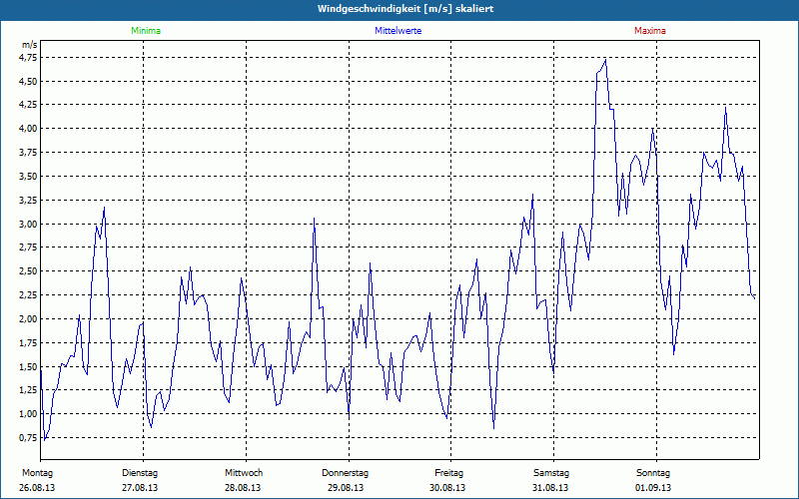Image resolution: width=799 pixels, height=499 pixels.
Task: Click the 1,25 y-axis value
Action: pyautogui.click(x=29, y=390)
